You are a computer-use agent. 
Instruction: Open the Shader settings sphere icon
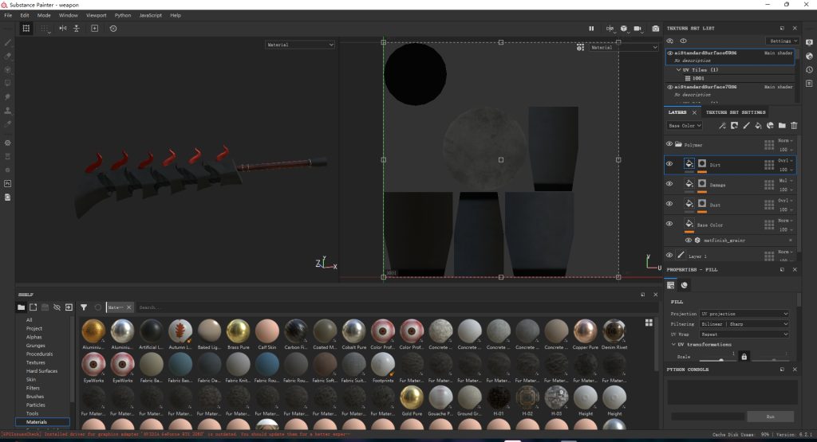tap(809, 57)
